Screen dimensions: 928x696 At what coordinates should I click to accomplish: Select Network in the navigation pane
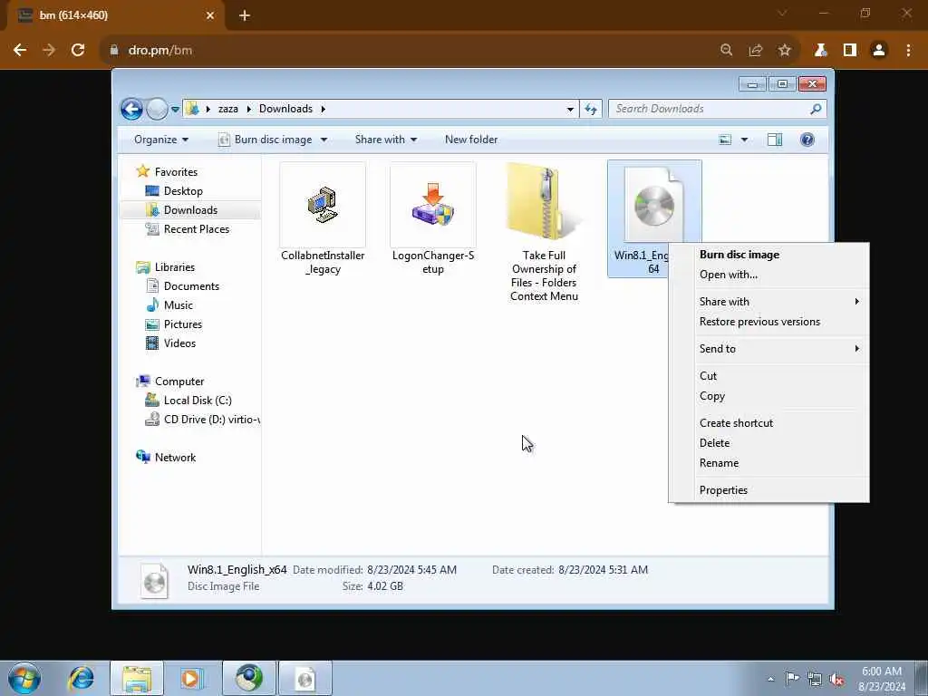click(175, 458)
